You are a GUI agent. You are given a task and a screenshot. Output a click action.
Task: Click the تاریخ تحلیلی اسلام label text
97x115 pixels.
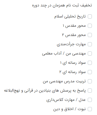click(x=70, y=16)
